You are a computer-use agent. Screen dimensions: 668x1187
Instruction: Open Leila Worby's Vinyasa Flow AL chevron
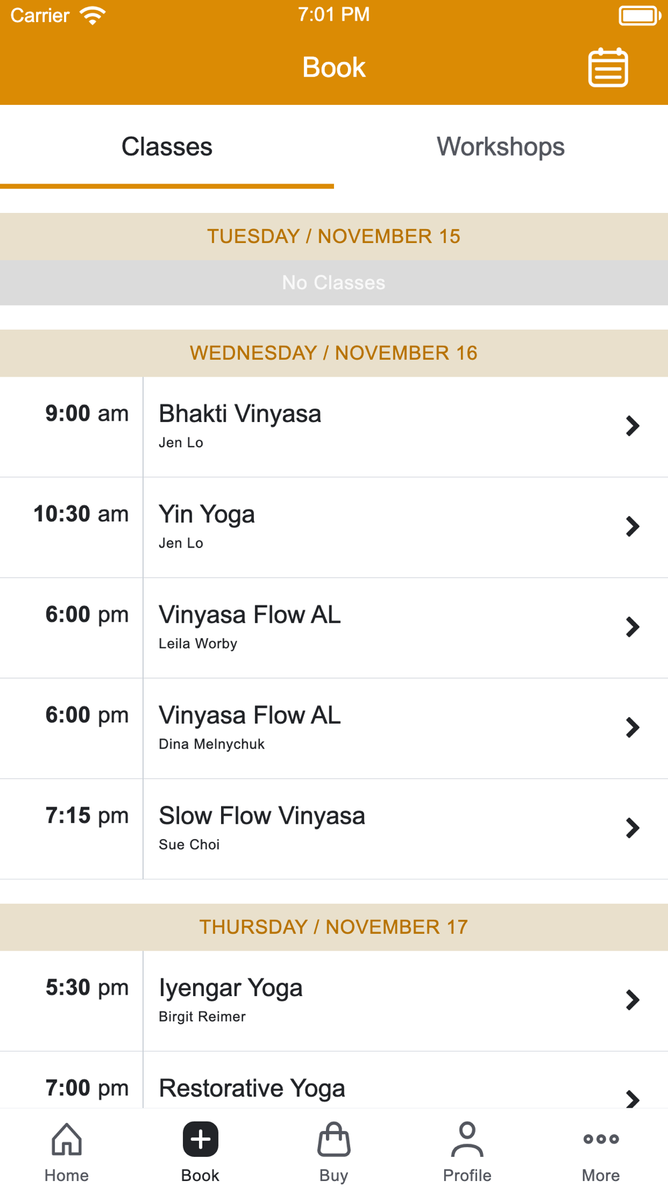click(632, 627)
